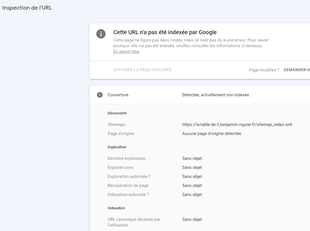Click 'AFFICHER LA PAGE EXPLORÉE' button
This screenshot has height=231, width=310.
(142, 70)
